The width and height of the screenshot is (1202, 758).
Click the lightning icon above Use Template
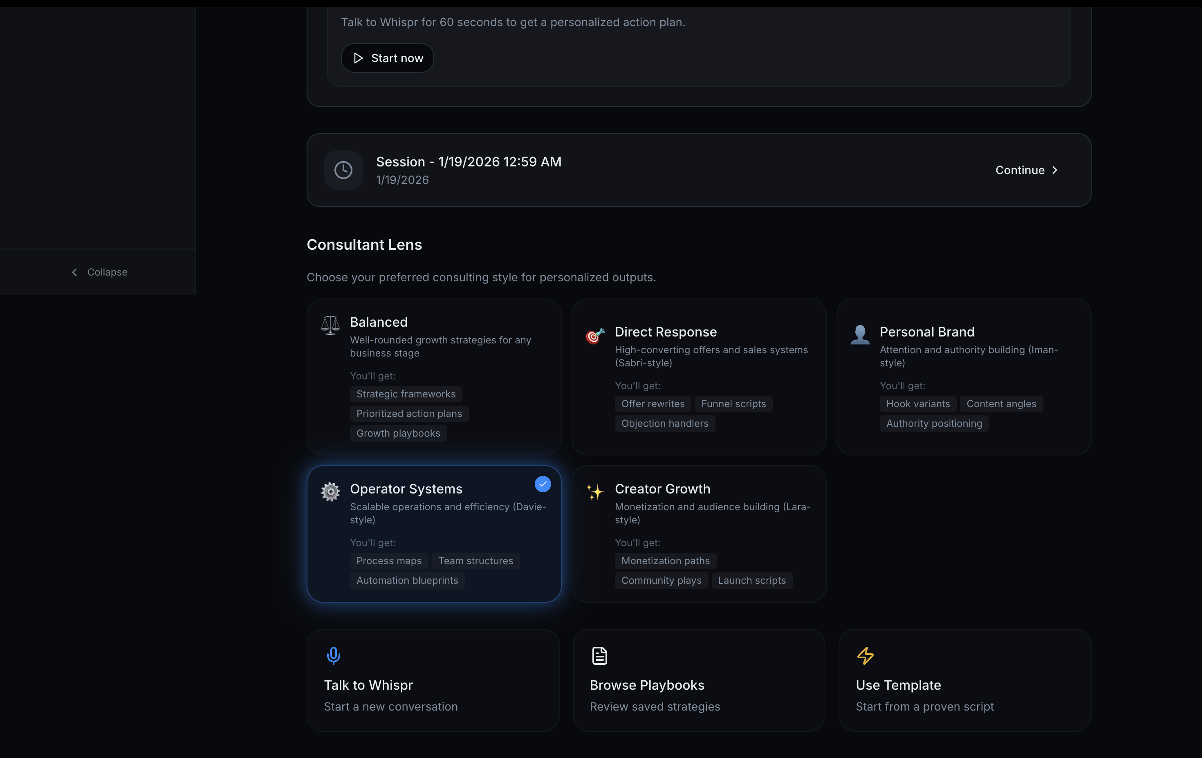865,656
